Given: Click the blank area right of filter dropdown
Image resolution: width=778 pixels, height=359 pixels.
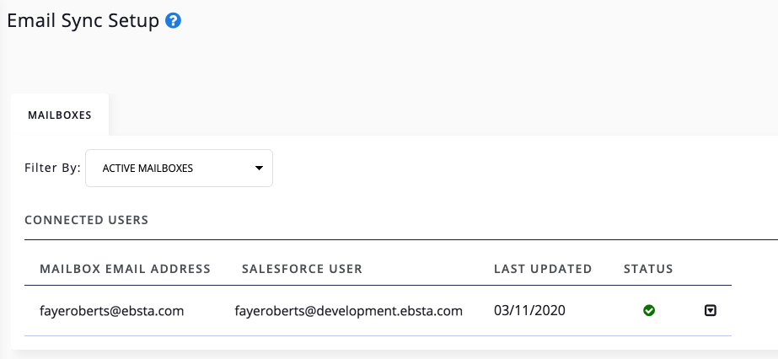Looking at the screenshot, I should [x=506, y=169].
